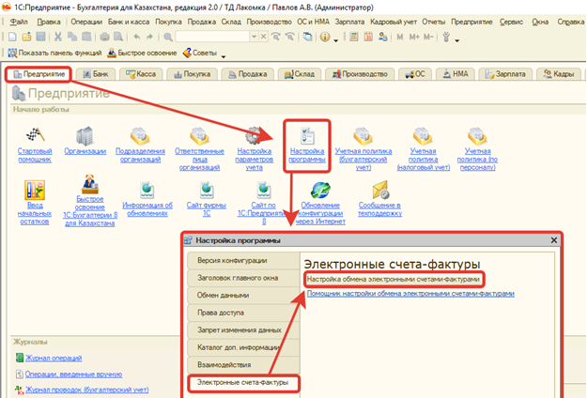Open the Calendar toolbar icon
This screenshot has height=398, width=588.
[368, 37]
